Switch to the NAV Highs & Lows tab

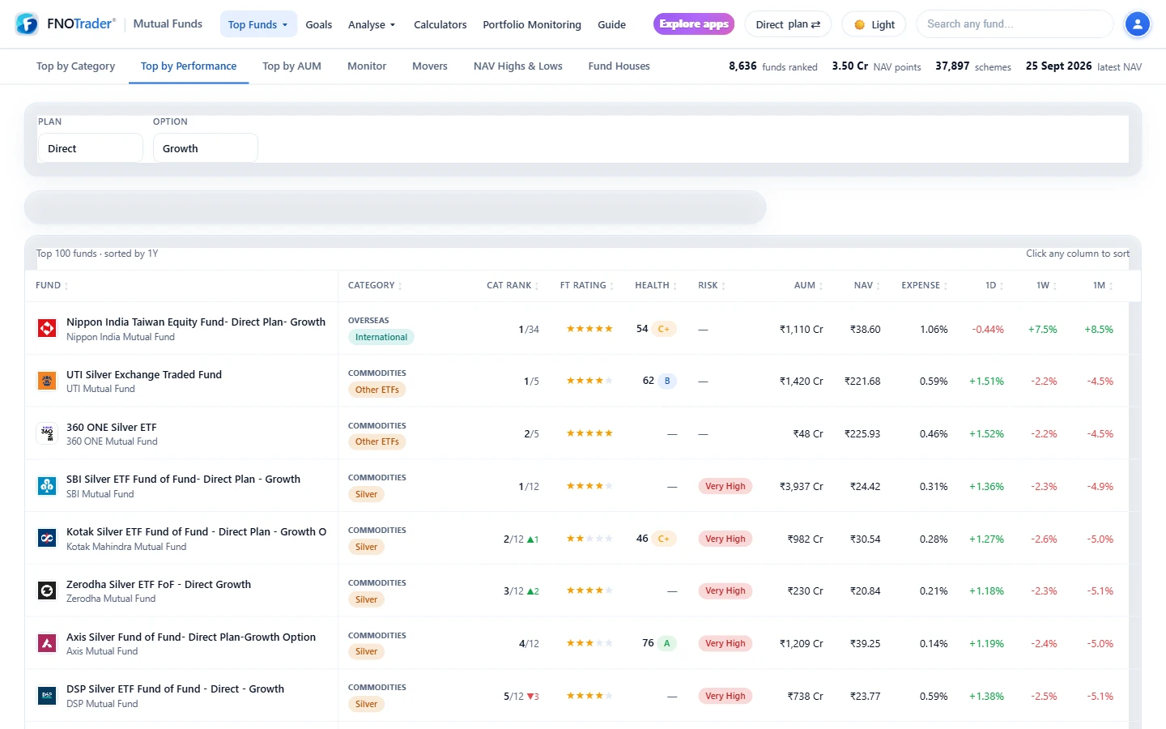[518, 66]
